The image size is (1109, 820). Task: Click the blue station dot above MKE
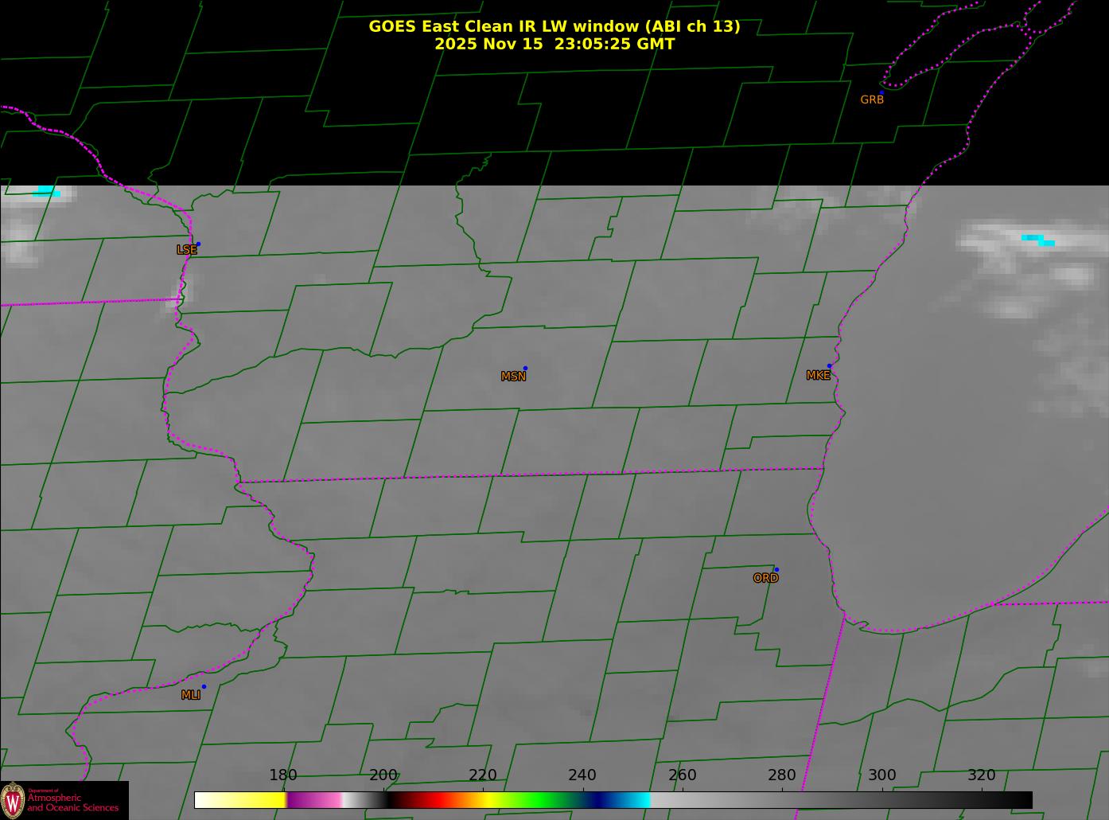829,366
